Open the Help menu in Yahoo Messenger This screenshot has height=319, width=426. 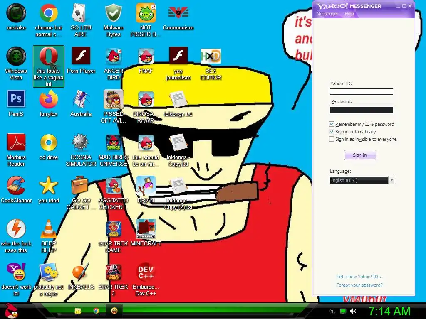[x=349, y=14]
